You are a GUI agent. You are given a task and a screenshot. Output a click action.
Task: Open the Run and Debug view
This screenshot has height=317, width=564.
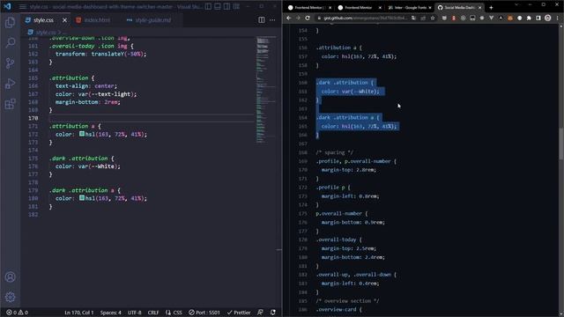coord(10,84)
